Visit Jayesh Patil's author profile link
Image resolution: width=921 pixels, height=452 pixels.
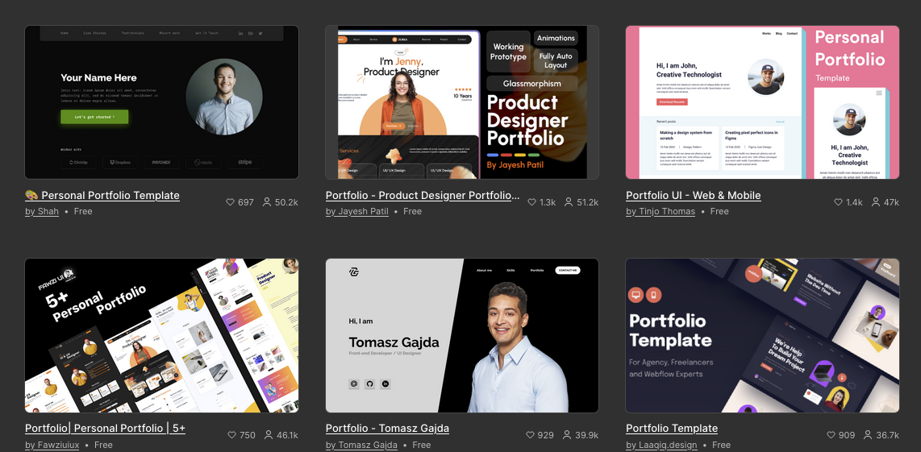tap(357, 211)
